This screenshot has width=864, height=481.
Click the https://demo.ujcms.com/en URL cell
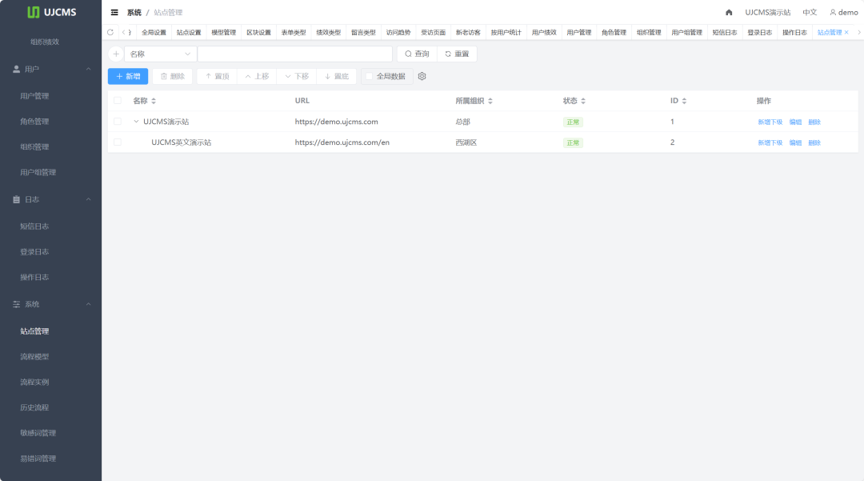(x=342, y=142)
